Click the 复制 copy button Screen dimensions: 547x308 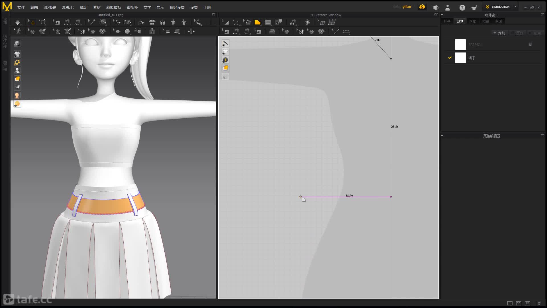tap(518, 33)
